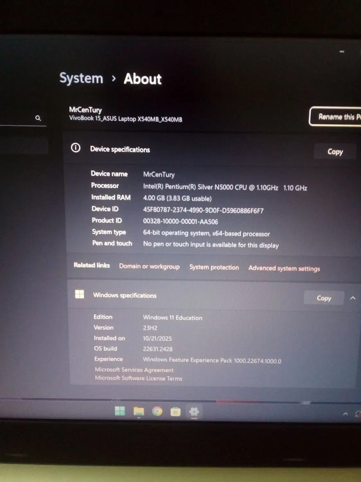Open File Explorer from the taskbar
Viewport: 361px width, 482px height.
tap(139, 411)
